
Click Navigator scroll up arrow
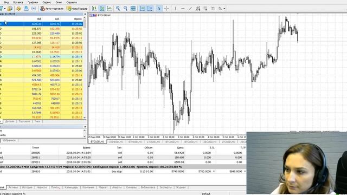85,131
